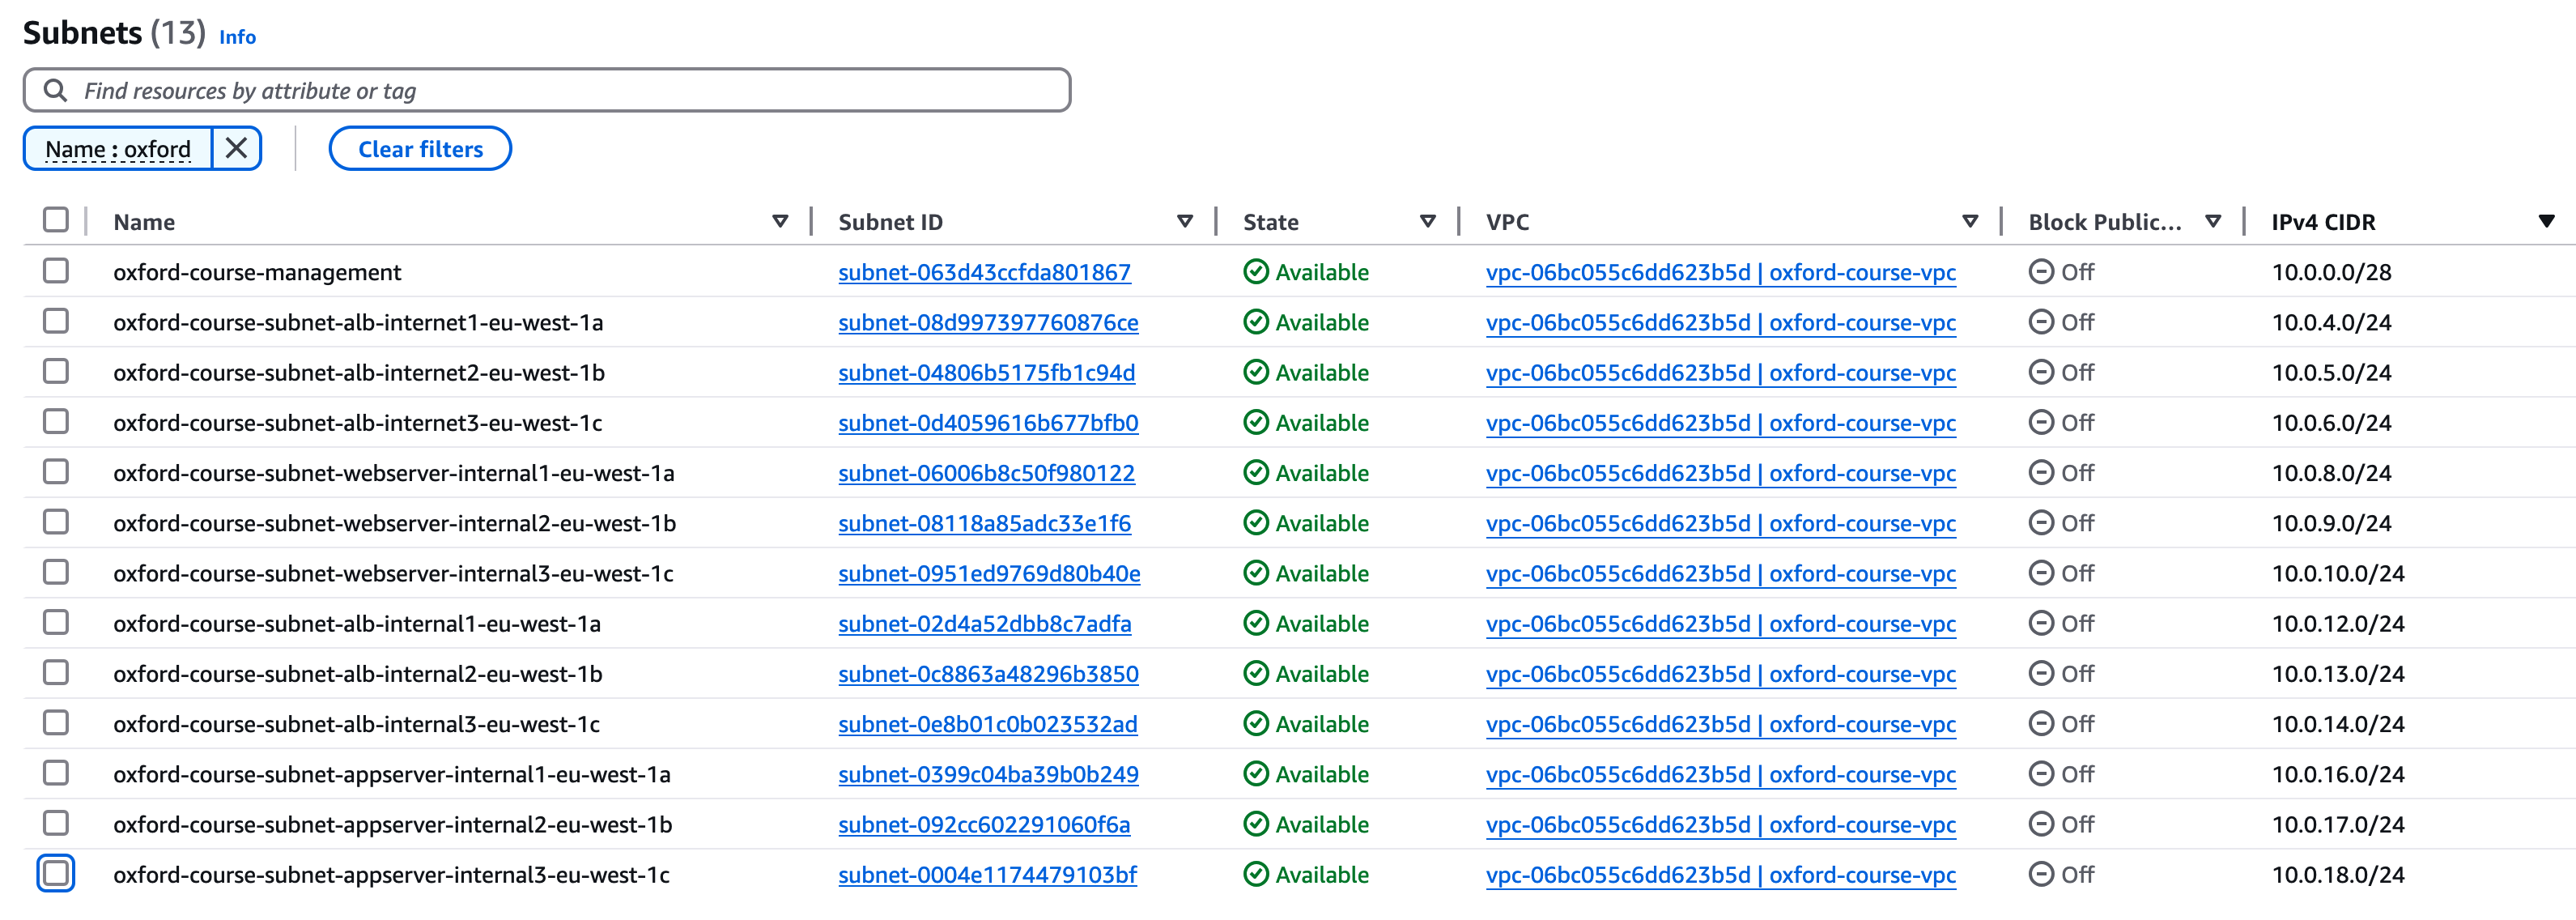Image resolution: width=2576 pixels, height=920 pixels.
Task: Toggle the select-all subnets checkbox
Action: (56, 220)
